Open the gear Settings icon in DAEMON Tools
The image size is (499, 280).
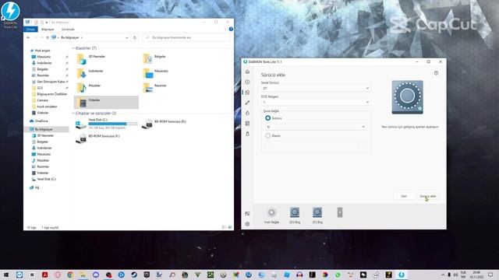pos(247,224)
